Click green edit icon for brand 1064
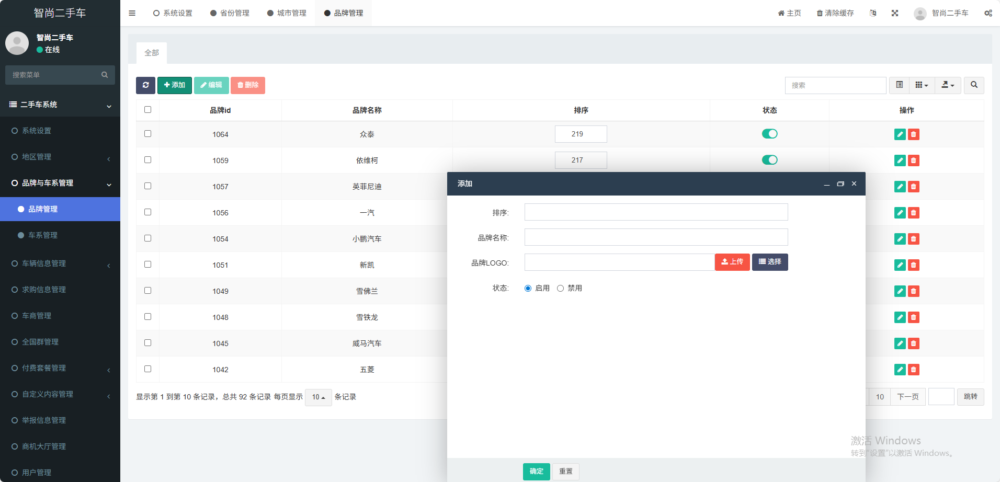The width and height of the screenshot is (1000, 482). coord(900,134)
